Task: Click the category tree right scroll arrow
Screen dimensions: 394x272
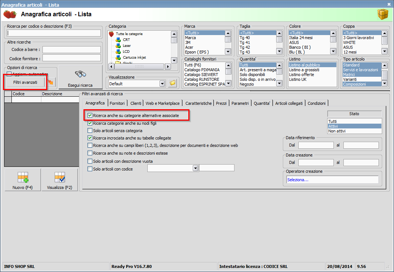Action: pos(168,66)
